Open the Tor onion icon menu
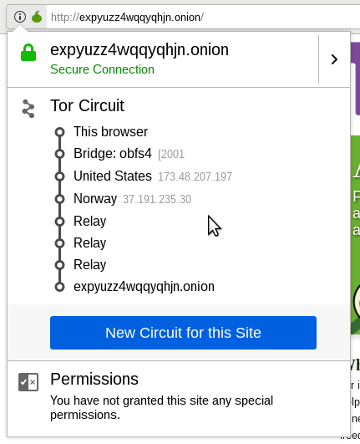This screenshot has height=444, width=360. [37, 17]
